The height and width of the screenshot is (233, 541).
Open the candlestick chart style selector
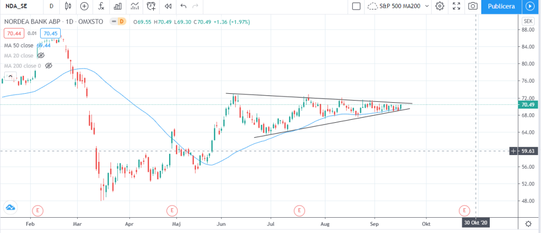pos(67,6)
